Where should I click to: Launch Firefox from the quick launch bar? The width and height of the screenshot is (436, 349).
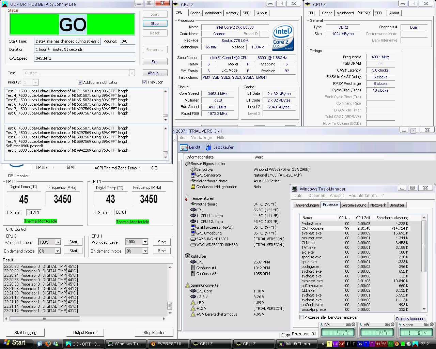coord(48,344)
